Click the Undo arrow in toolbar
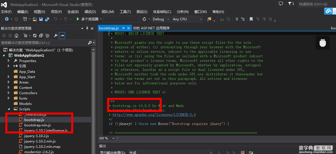 [56, 19]
